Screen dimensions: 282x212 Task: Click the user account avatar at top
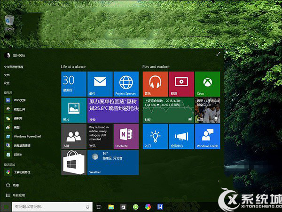(x=7, y=55)
